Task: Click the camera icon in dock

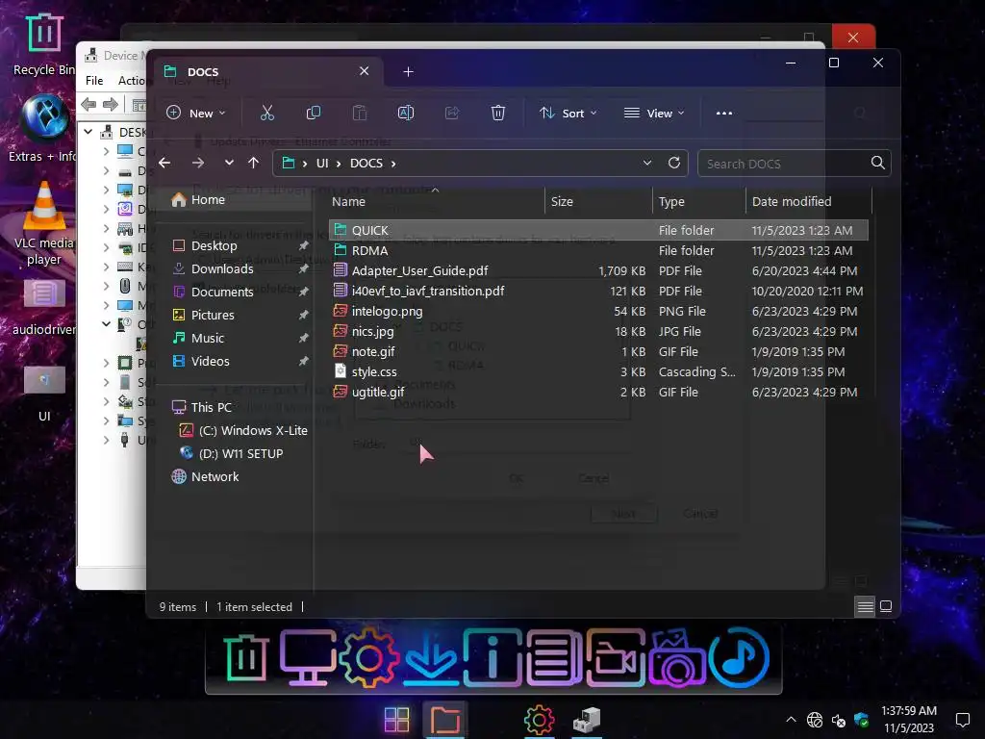Action: [x=677, y=657]
